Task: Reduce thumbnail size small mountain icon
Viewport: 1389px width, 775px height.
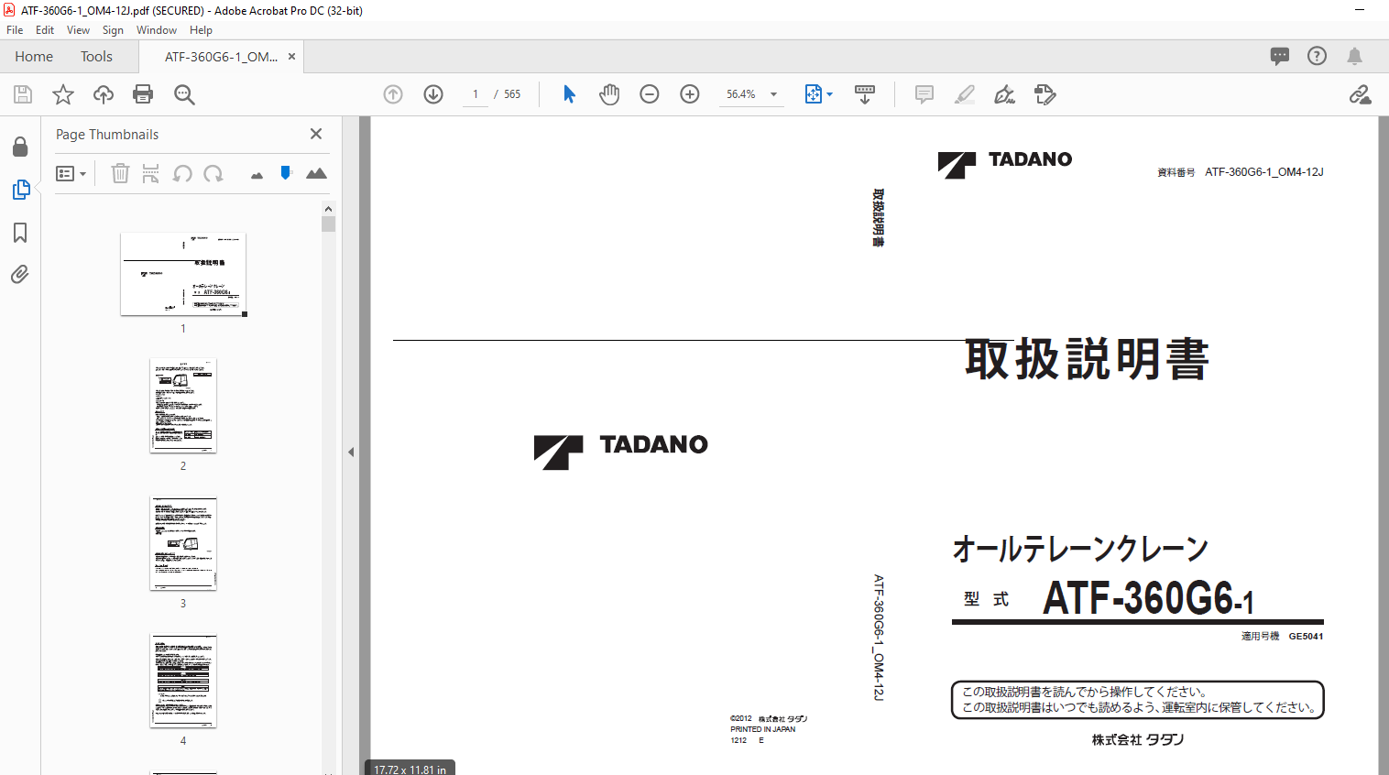Action: (257, 175)
